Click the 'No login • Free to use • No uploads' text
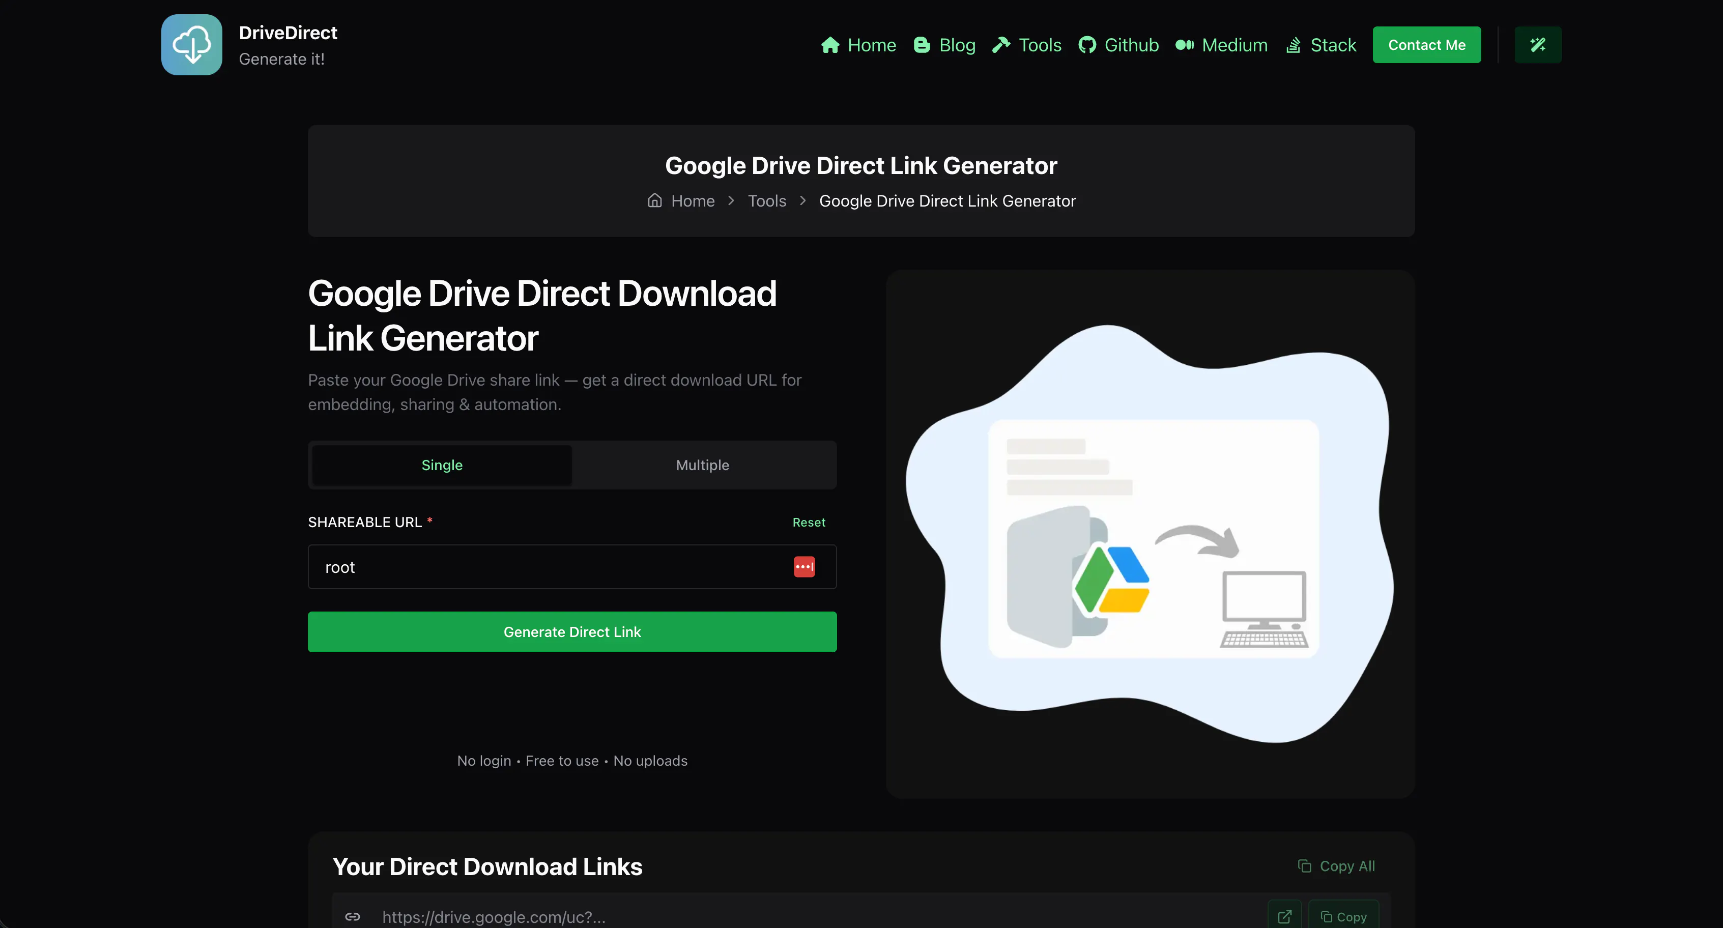 click(x=572, y=761)
